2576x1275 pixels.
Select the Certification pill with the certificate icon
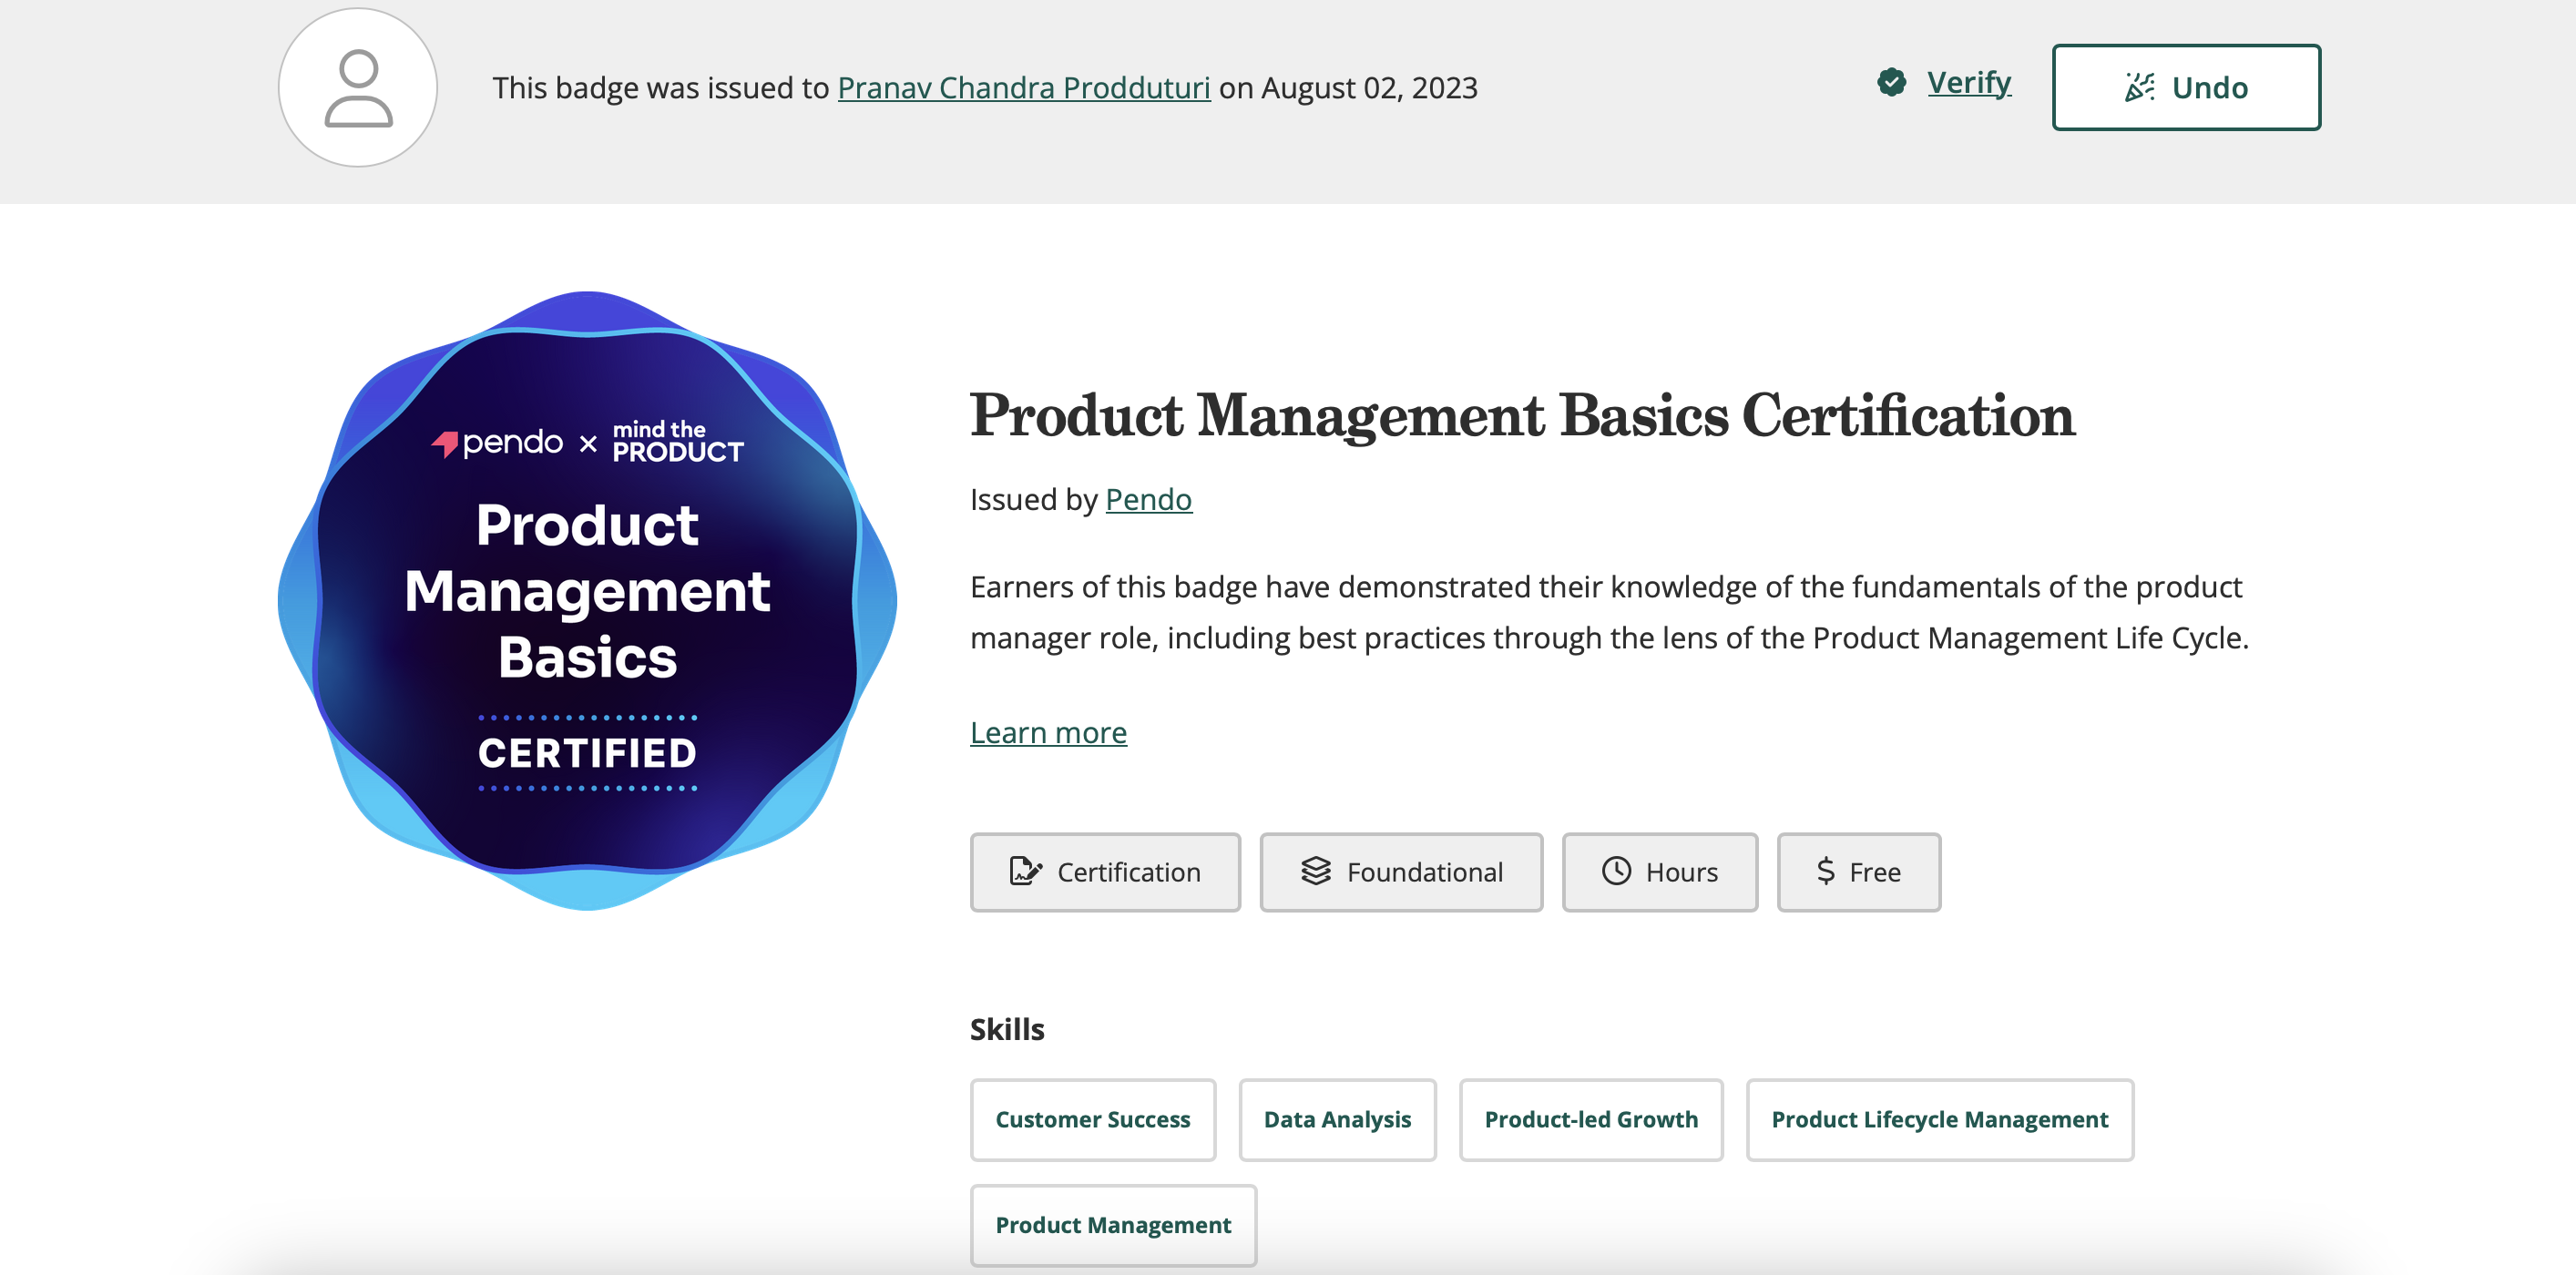click(1105, 872)
